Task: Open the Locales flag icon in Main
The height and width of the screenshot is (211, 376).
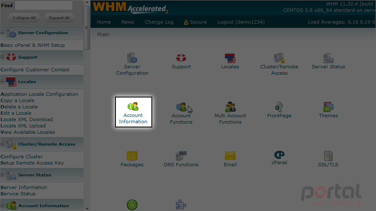Action: tap(230, 58)
